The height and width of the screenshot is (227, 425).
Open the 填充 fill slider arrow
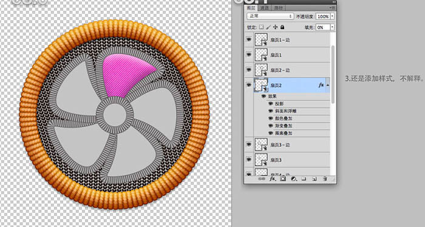click(x=332, y=27)
